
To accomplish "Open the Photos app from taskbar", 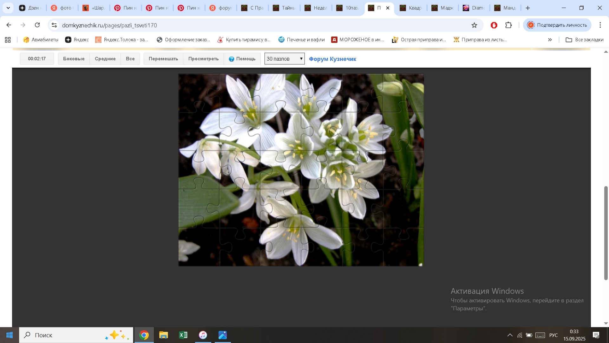I will point(223,335).
